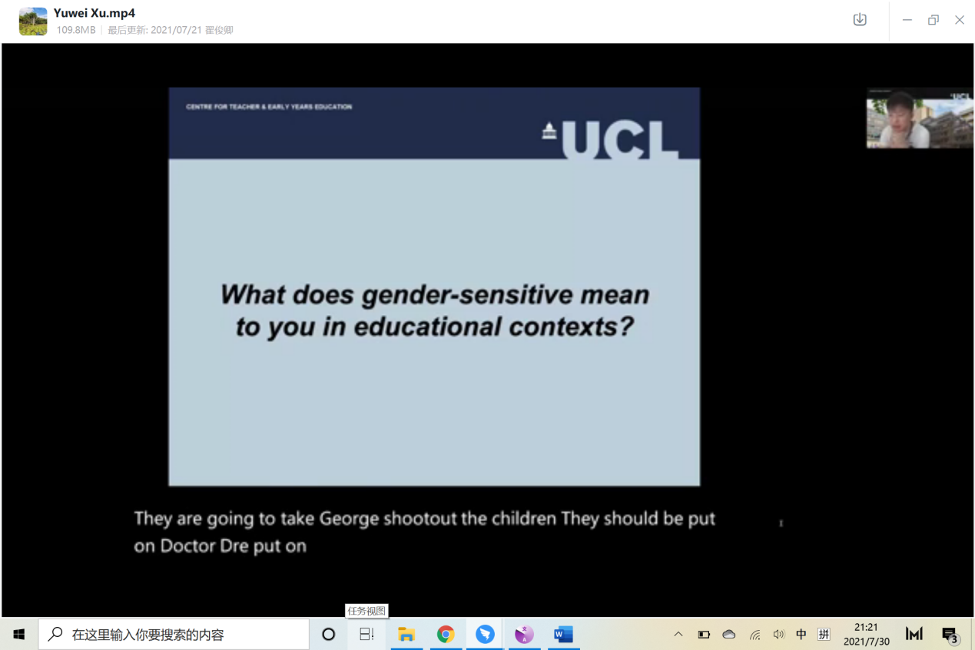Open DingTalk from the taskbar
The image size is (975, 650).
coord(485,635)
